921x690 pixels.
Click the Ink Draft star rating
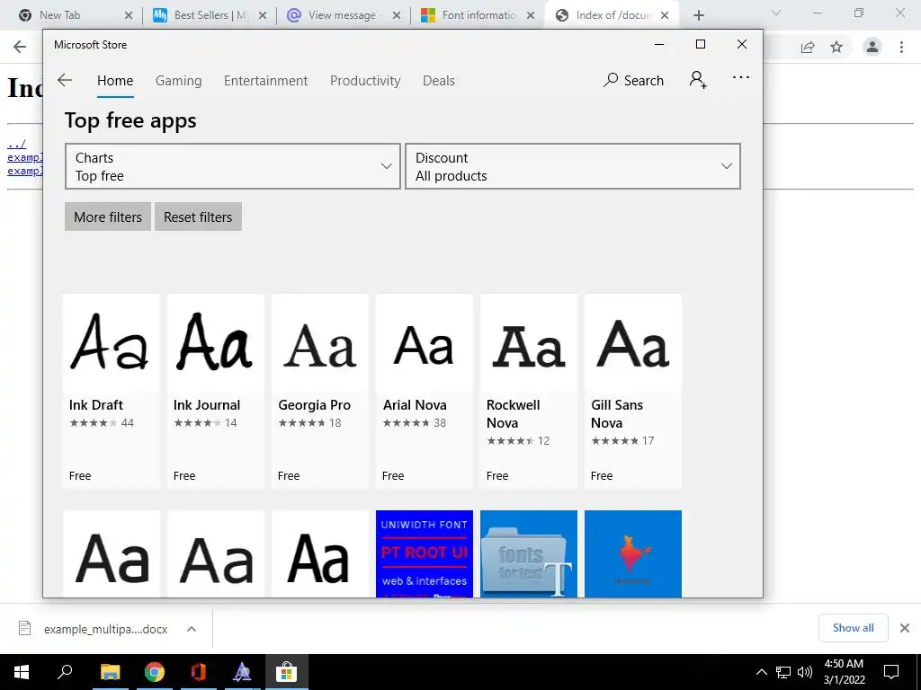pos(93,422)
